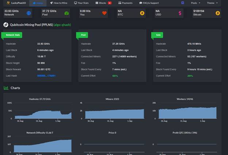
Task: Open FAQ & Support page
Action: (x=149, y=3)
